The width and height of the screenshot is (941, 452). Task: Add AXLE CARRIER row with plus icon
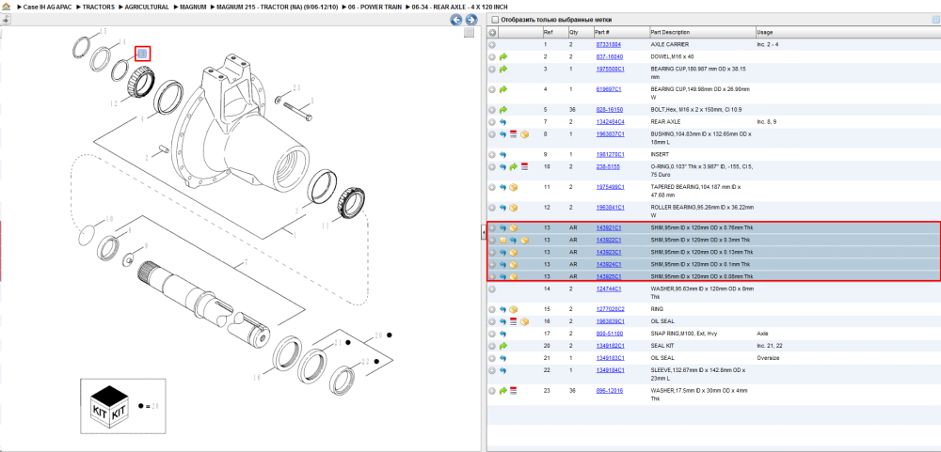click(492, 44)
